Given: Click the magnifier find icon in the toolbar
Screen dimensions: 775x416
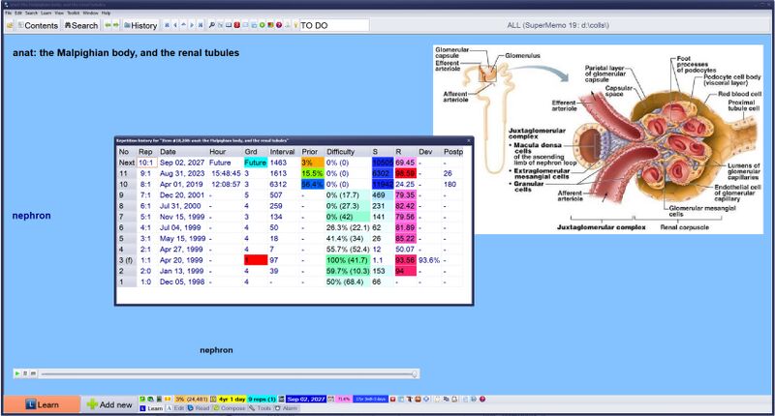Looking at the screenshot, I should [211, 25].
